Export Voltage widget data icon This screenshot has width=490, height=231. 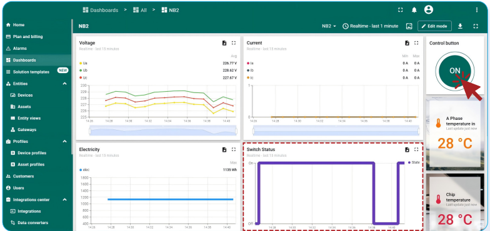click(224, 43)
